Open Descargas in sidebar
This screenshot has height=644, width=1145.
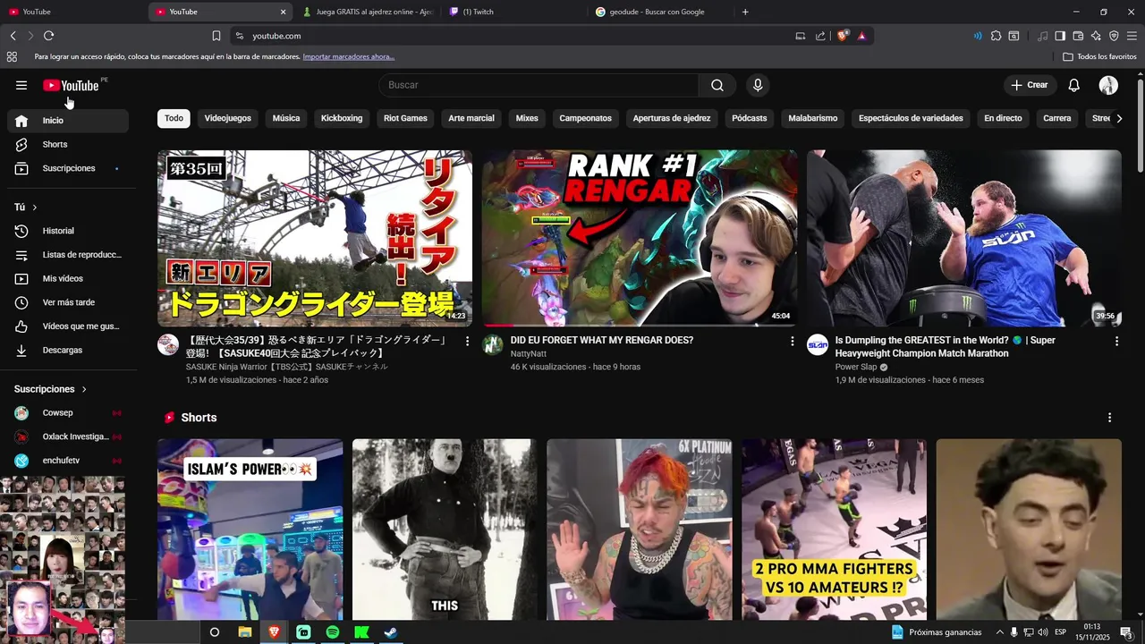[68, 350]
